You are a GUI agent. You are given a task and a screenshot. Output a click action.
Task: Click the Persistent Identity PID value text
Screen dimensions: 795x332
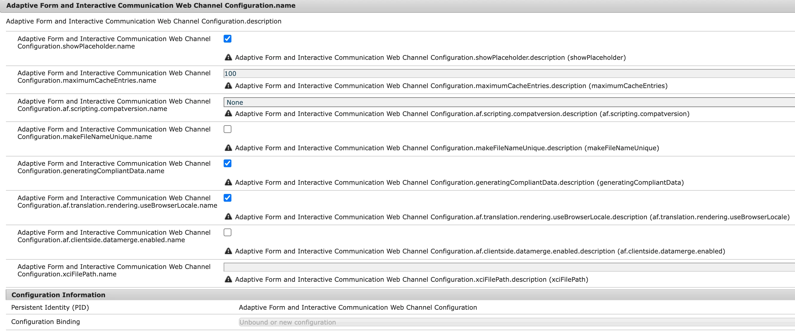(358, 307)
